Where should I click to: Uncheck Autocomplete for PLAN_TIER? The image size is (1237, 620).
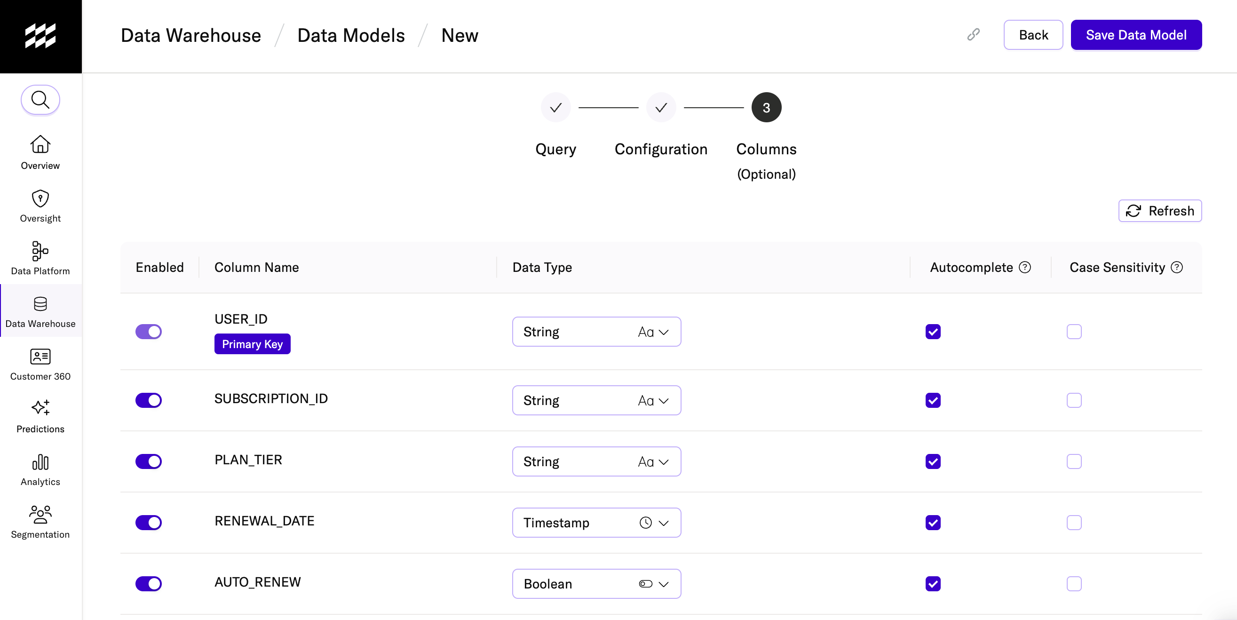[x=933, y=461]
